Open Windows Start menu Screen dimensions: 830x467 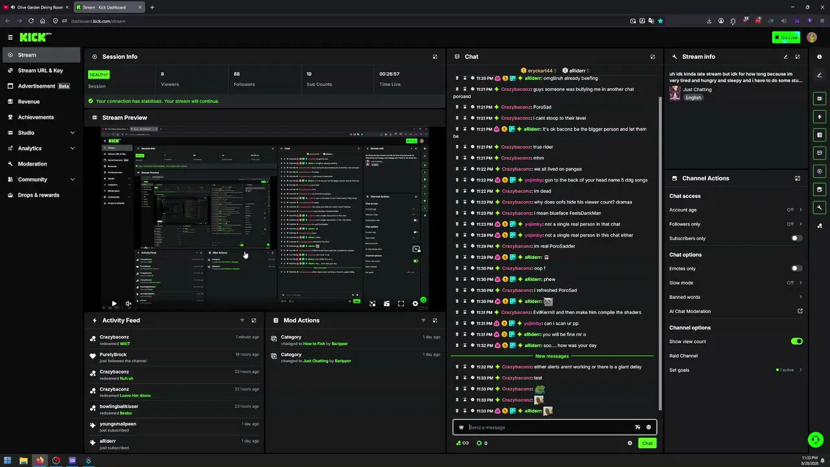coord(8,461)
